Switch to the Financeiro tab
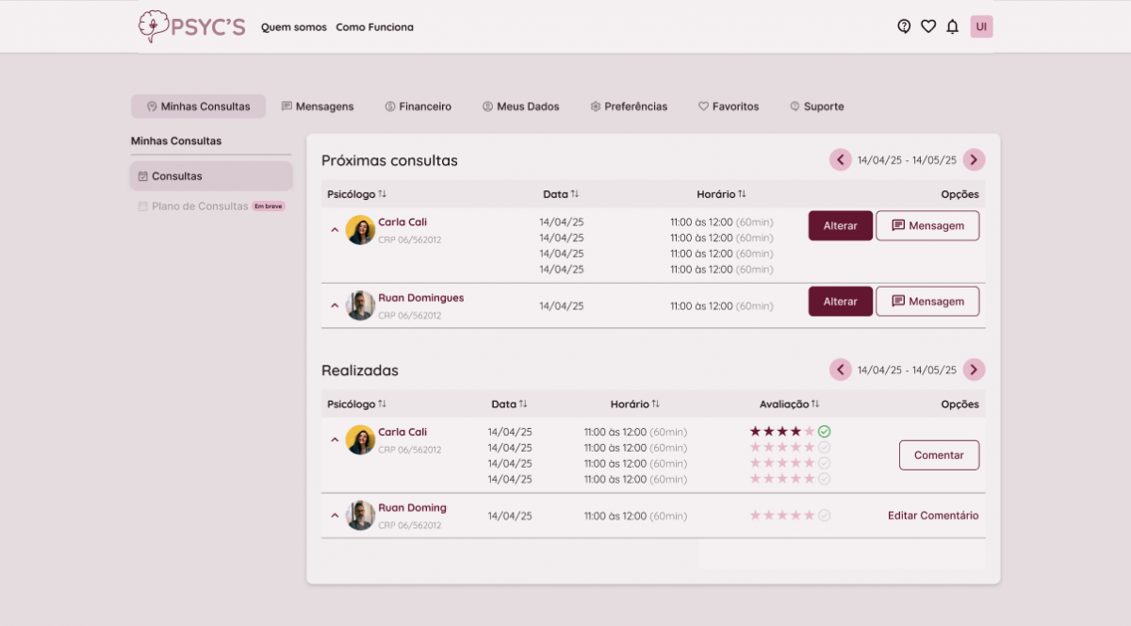The image size is (1131, 626). (x=418, y=107)
